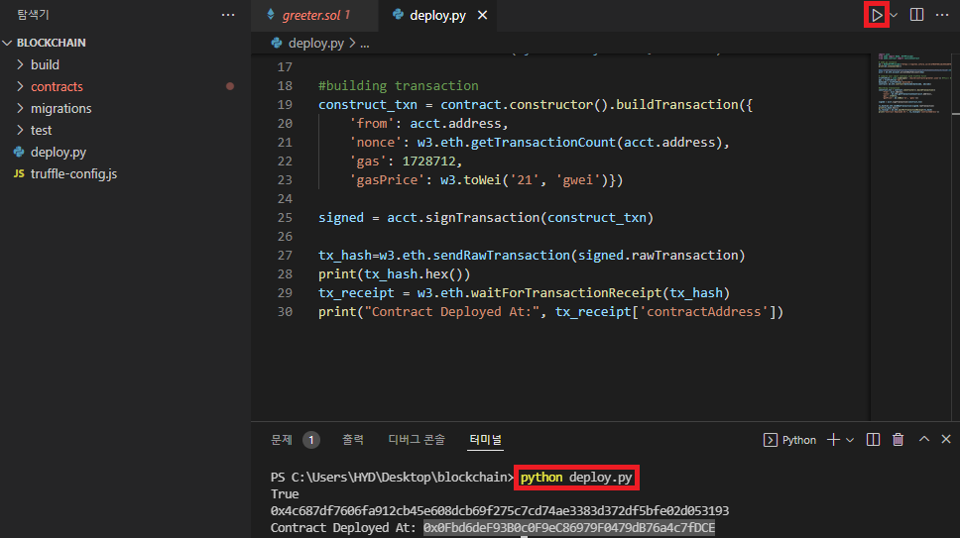The height and width of the screenshot is (538, 960).
Task: Click the Contract Deployed At print statement
Action: [551, 312]
